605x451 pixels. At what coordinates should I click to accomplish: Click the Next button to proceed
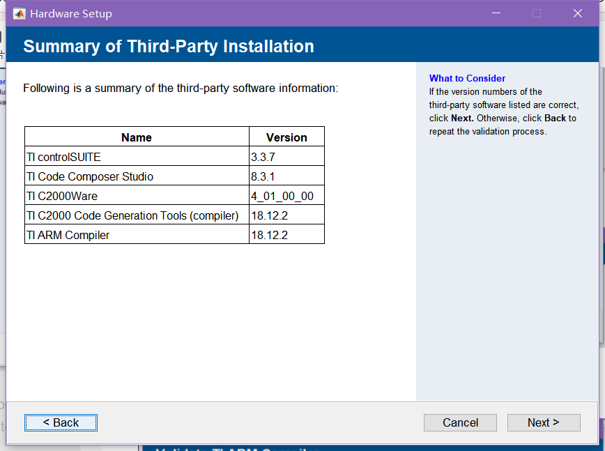(x=544, y=422)
